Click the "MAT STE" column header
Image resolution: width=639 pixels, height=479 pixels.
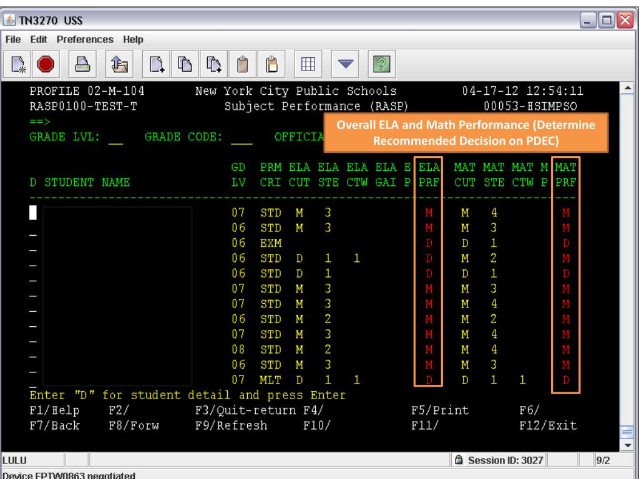pos(494,175)
